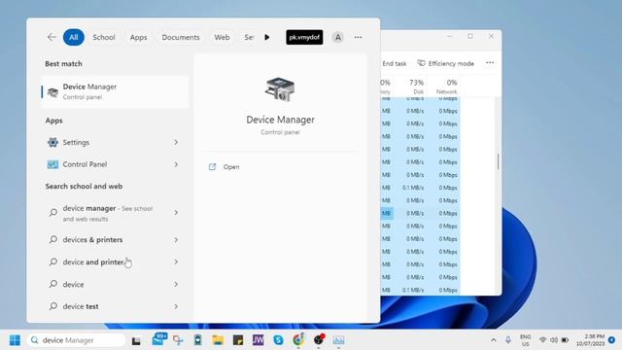
Task: Click the pk.vmydof account button
Action: 304,37
